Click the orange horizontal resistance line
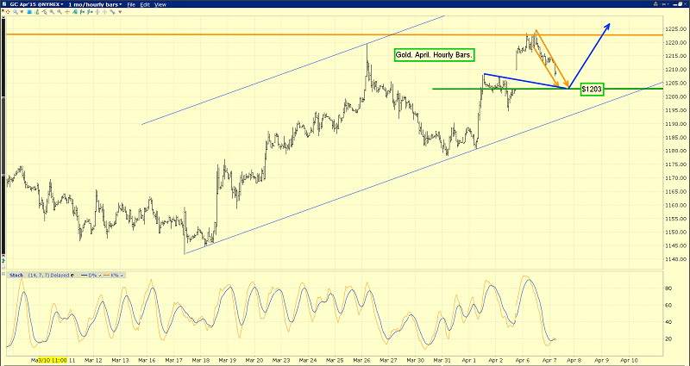 [x=259, y=35]
